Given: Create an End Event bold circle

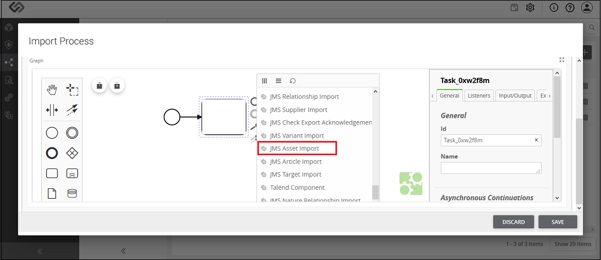Looking at the screenshot, I should [52, 154].
